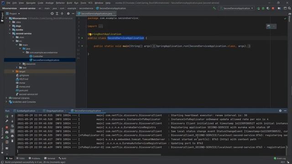This screenshot has height=164, width=292.
Task: Click the wrench icon in Run panel
Action: click(7, 121)
